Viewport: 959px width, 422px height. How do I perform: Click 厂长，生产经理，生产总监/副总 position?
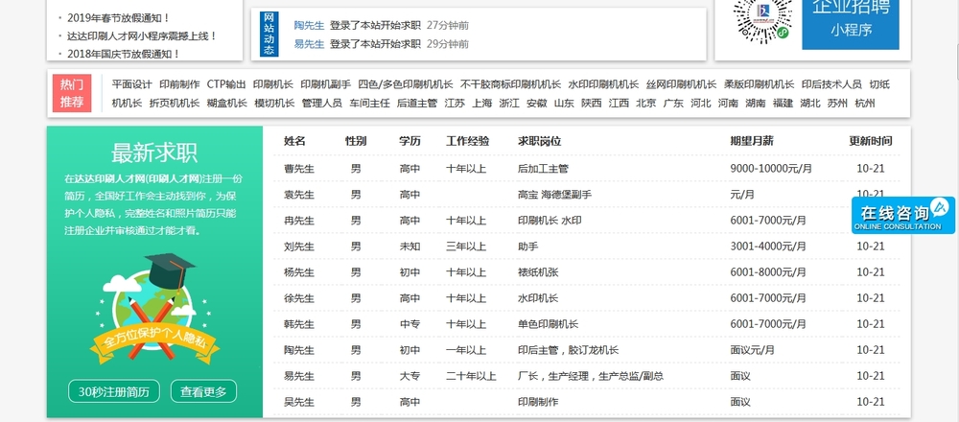[591, 376]
